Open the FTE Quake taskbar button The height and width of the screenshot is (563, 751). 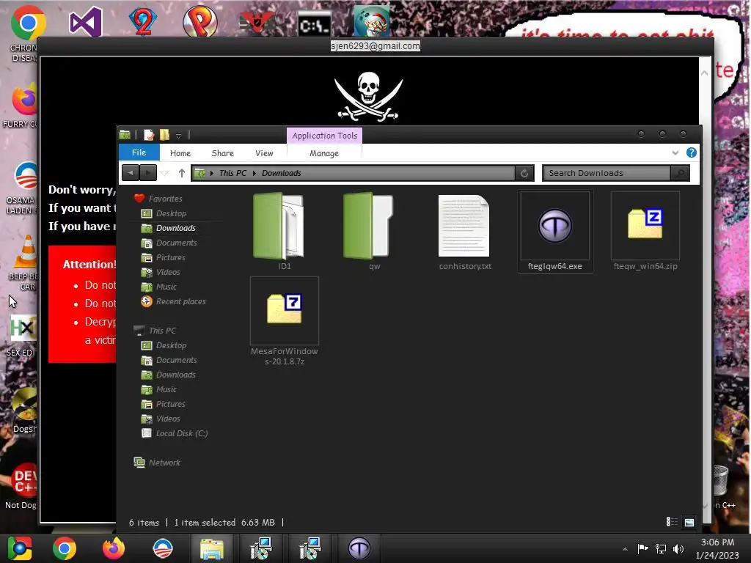click(359, 548)
